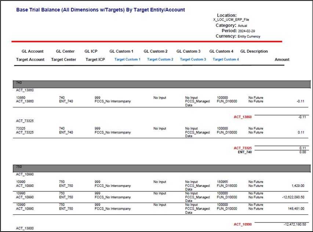Viewport: 313px width, 232px height.
Task: Click the ENT_740 total label
Action: pos(244,152)
